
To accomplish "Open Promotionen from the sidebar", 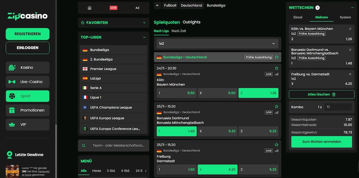I will (28, 110).
